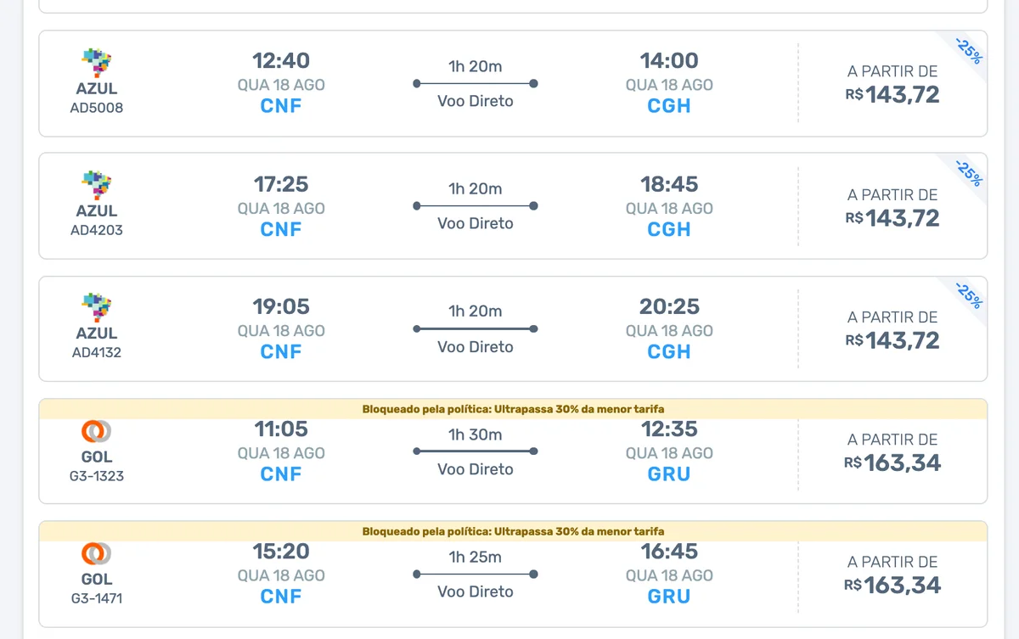This screenshot has height=639, width=1019.
Task: Click the R$163,34 price on the GOL 11:05 flight
Action: 892,463
